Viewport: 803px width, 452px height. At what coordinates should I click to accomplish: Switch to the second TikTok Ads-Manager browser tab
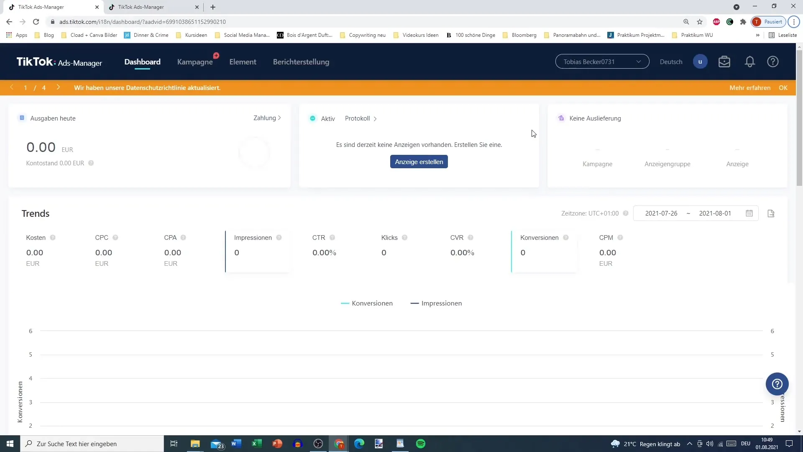tap(153, 7)
